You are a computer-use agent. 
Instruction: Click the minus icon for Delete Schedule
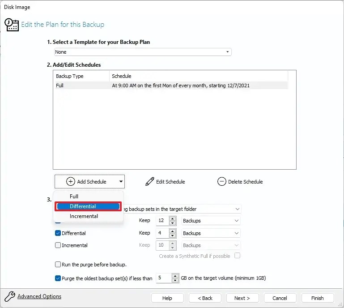tap(221, 182)
